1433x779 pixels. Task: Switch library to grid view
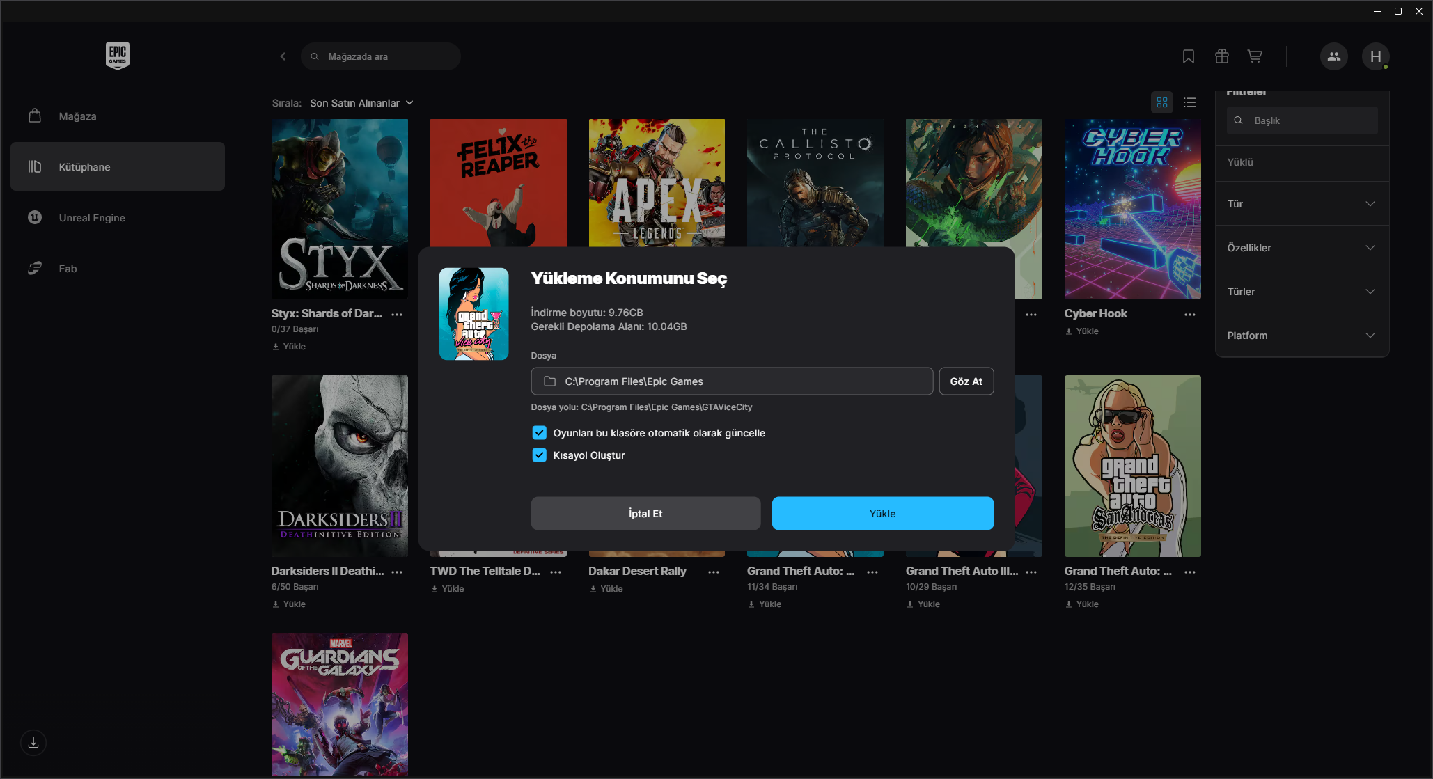pyautogui.click(x=1162, y=102)
